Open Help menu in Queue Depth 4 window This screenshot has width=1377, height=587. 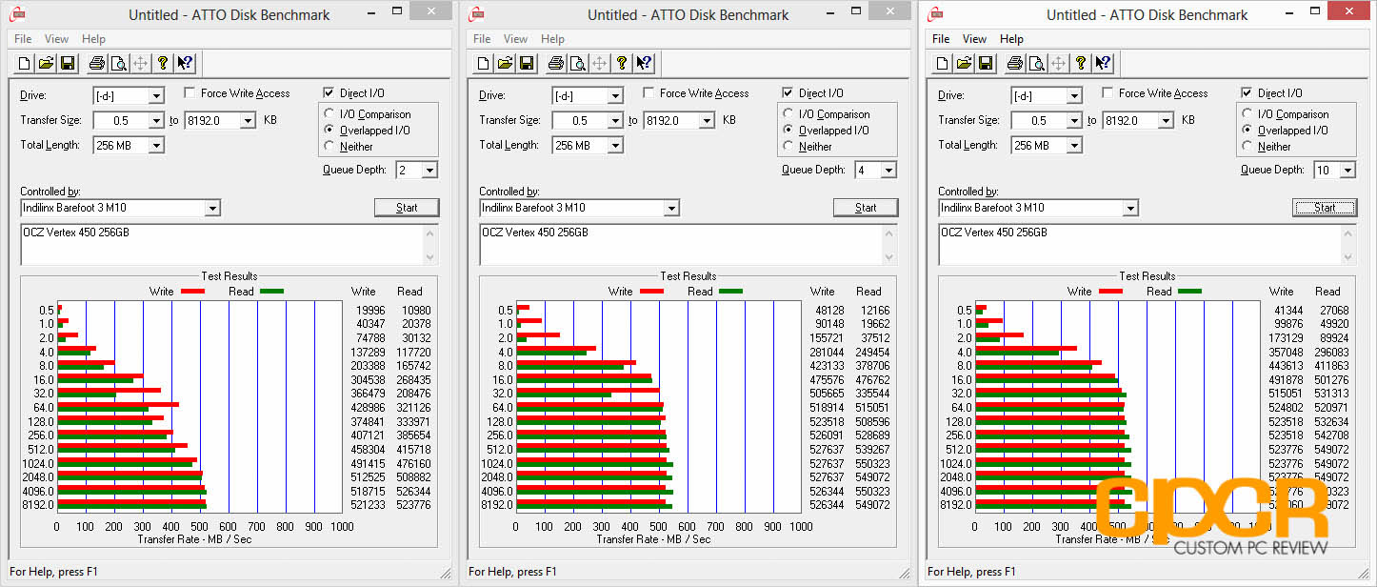(x=552, y=39)
